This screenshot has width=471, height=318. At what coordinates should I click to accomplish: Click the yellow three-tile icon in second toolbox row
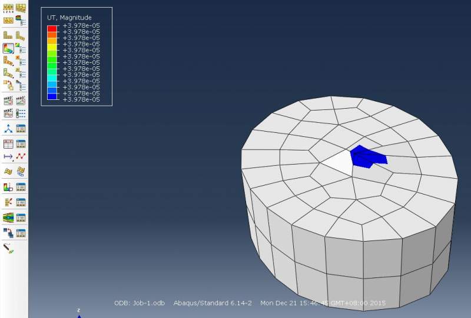click(x=8, y=21)
